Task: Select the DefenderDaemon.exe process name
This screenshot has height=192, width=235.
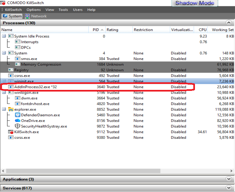Action: coord(40,115)
